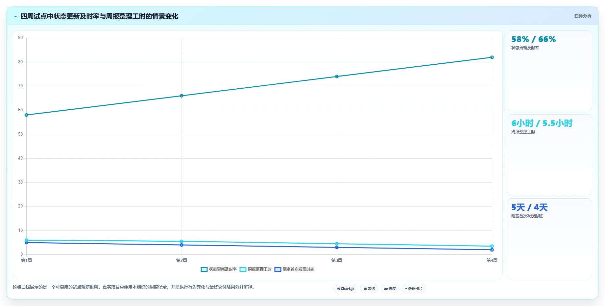Toggle the 阻塞首次发现时延 legend label
Image resolution: width=605 pixels, height=306 pixels.
tap(299, 269)
